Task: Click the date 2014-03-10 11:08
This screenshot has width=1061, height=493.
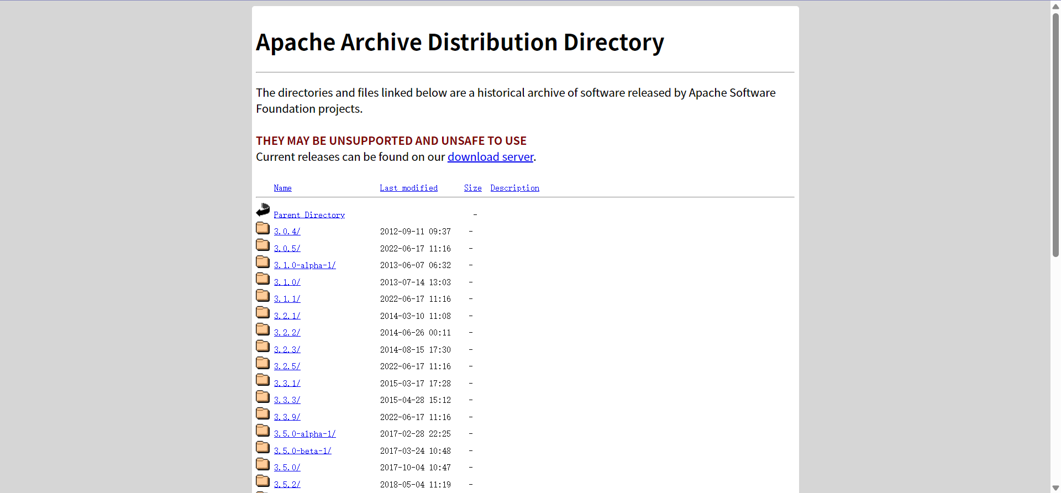Action: (x=415, y=316)
